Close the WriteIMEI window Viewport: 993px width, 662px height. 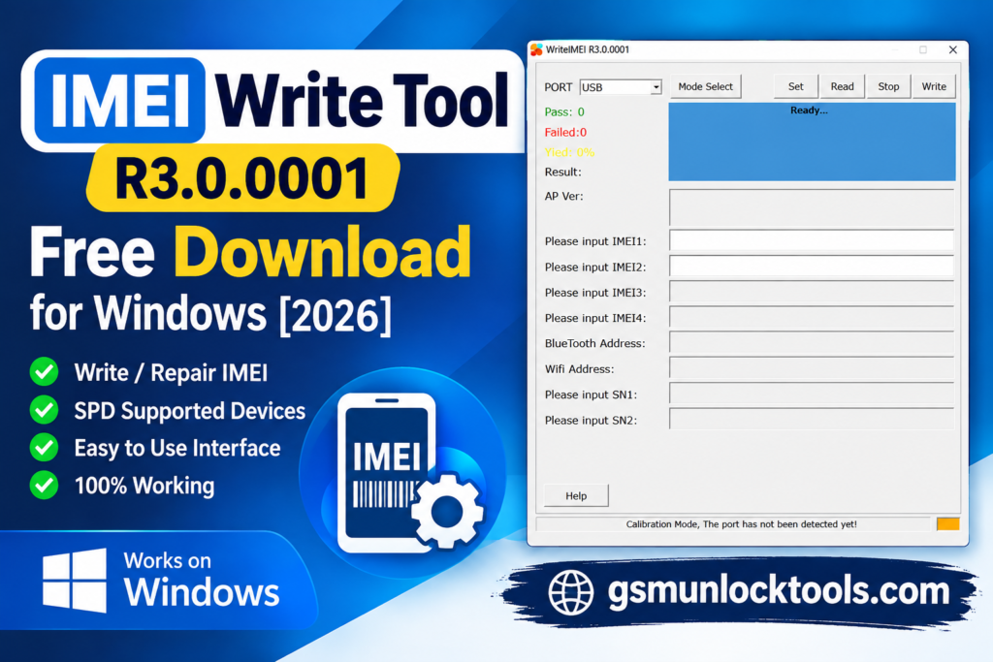click(x=952, y=49)
